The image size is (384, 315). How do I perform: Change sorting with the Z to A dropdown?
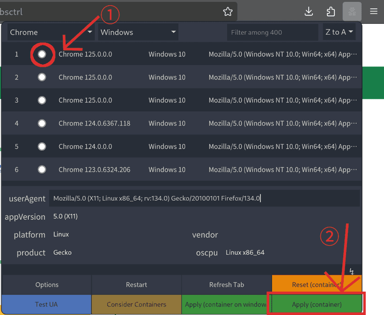pyautogui.click(x=339, y=32)
